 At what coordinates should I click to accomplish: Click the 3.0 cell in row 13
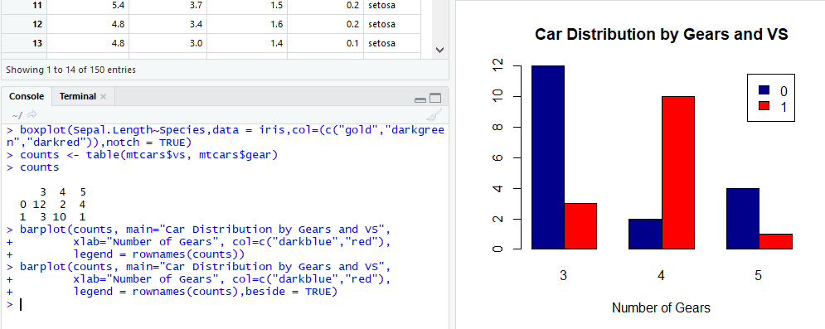(x=167, y=43)
